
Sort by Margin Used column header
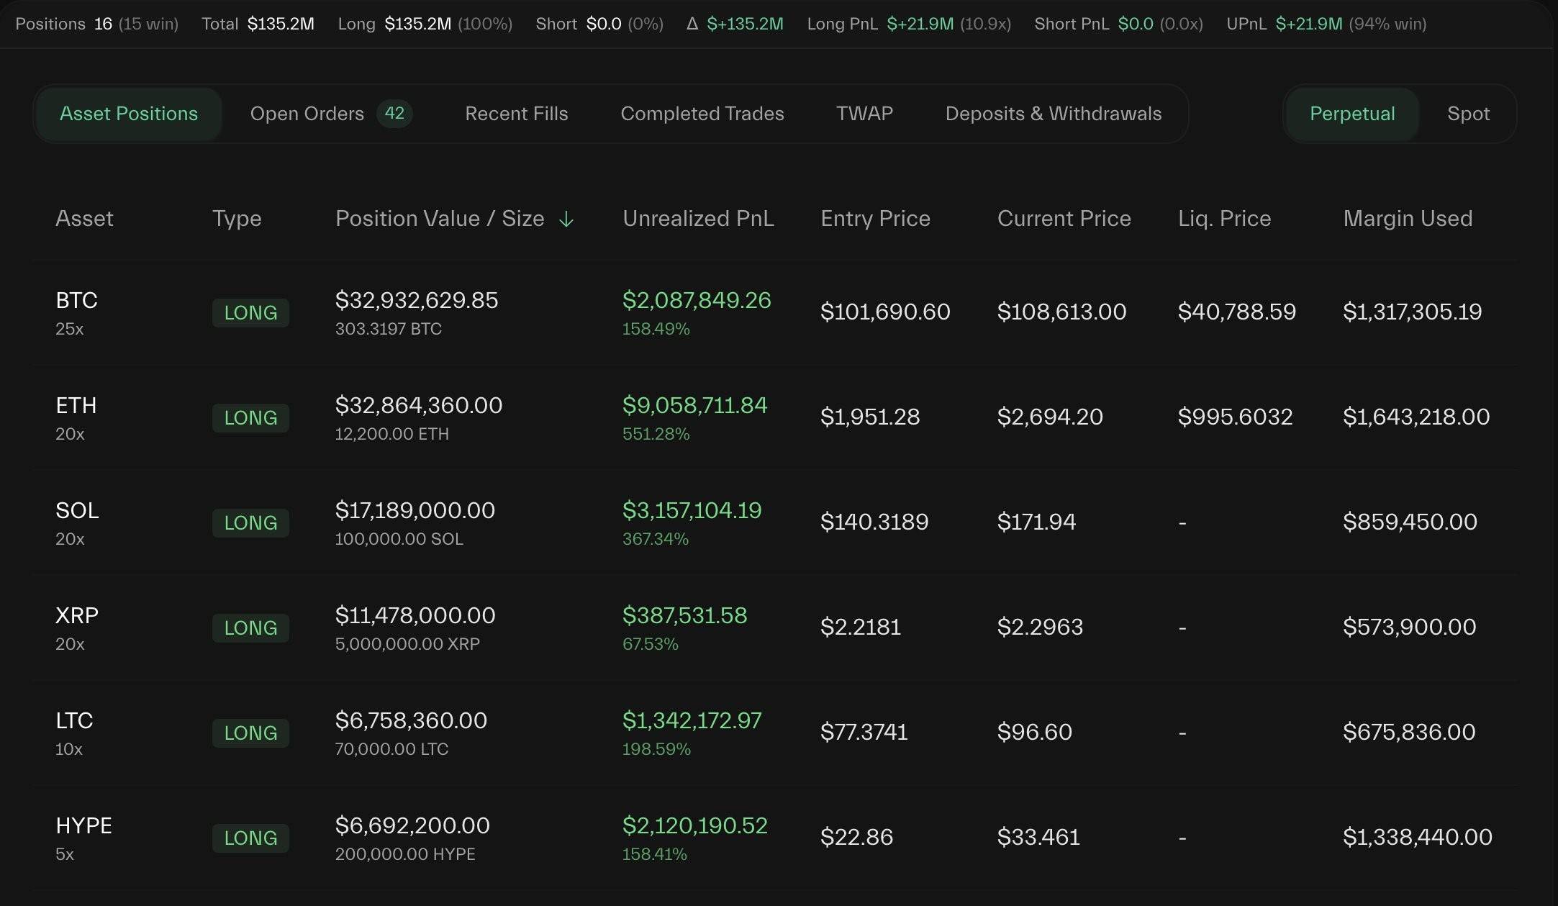1408,219
